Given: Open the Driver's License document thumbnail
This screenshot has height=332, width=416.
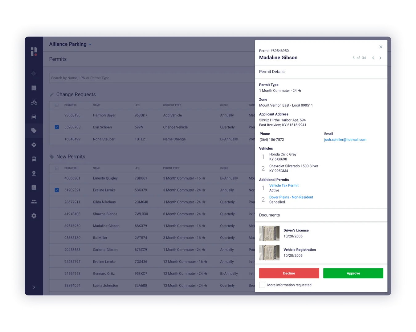Looking at the screenshot, I should point(269,233).
